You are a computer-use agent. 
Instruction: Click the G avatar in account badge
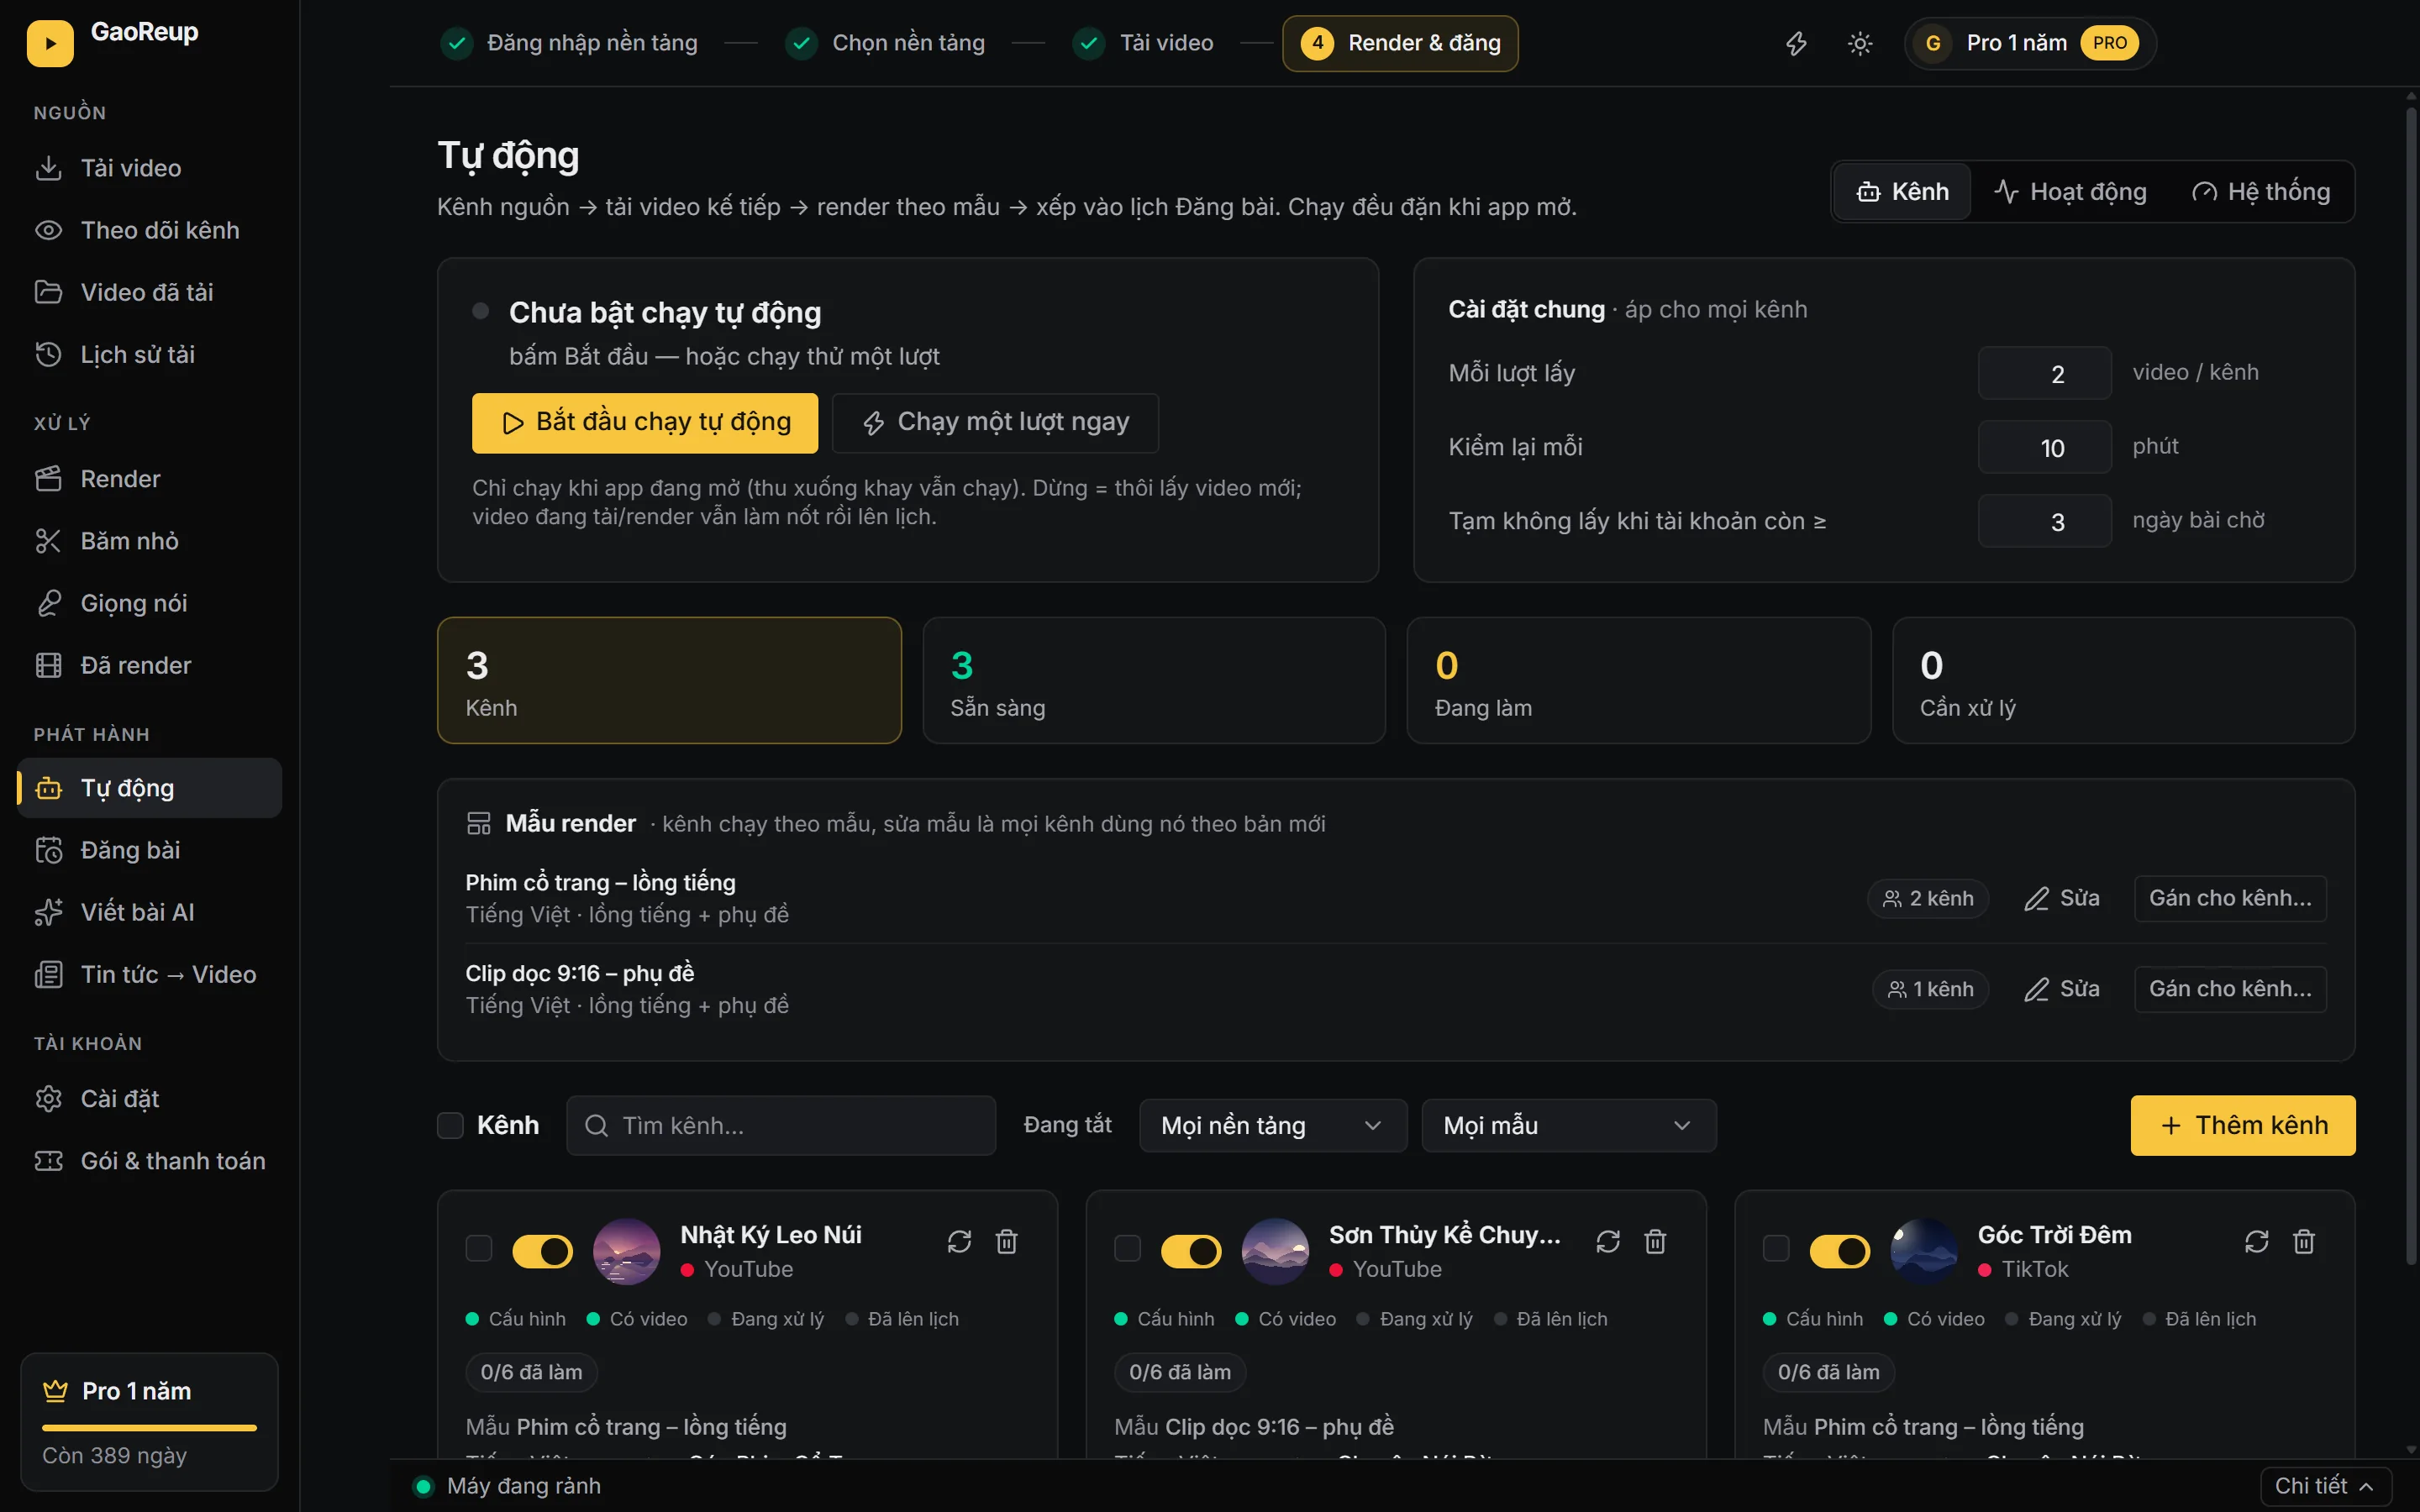1933,43
